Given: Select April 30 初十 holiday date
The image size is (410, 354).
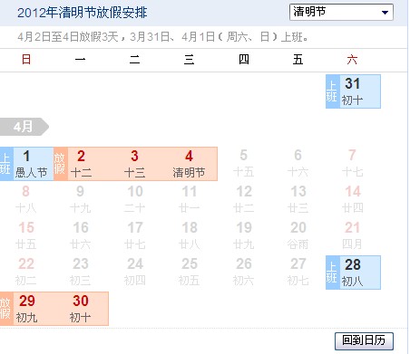Looking at the screenshot, I should coord(81,309).
